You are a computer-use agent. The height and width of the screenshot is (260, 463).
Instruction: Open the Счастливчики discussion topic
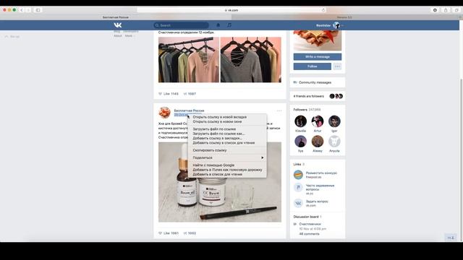(310, 224)
